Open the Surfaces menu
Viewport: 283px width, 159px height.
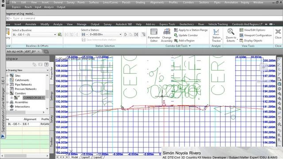pos(94,2)
